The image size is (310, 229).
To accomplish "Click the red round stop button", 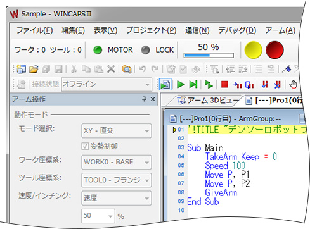I will click(x=274, y=50).
